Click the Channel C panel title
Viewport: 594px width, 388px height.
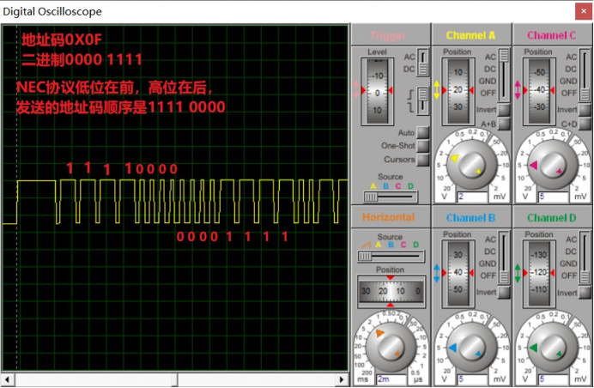tap(551, 35)
